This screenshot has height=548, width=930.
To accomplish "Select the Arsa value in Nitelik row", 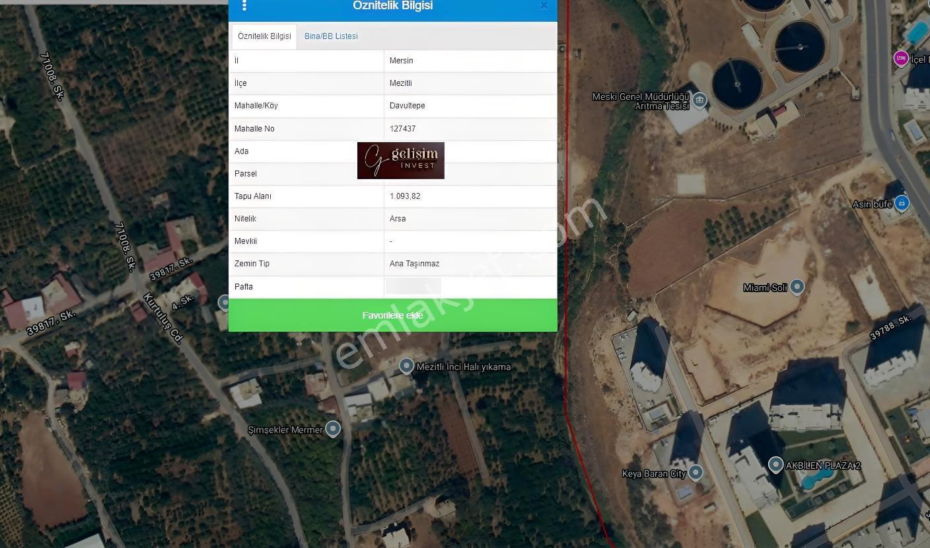I will click(x=398, y=219).
